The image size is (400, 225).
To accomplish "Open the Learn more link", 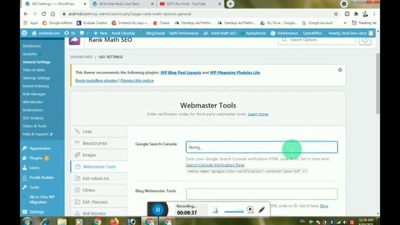I will tap(258, 114).
